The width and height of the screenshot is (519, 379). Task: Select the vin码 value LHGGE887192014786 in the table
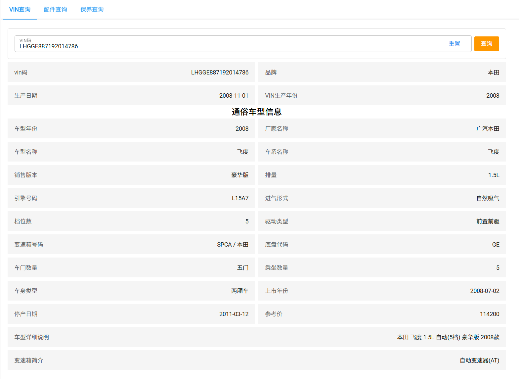[220, 72]
